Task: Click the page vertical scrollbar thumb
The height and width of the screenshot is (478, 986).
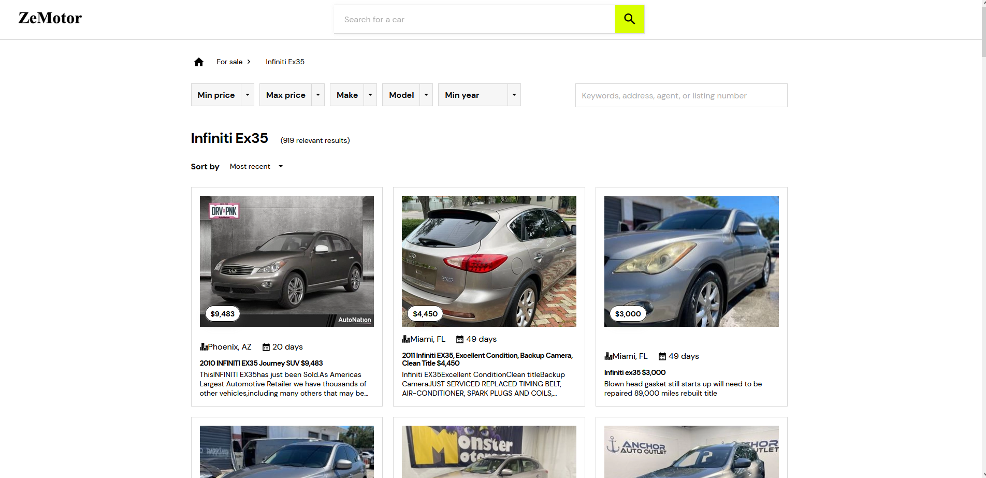Action: pyautogui.click(x=983, y=31)
